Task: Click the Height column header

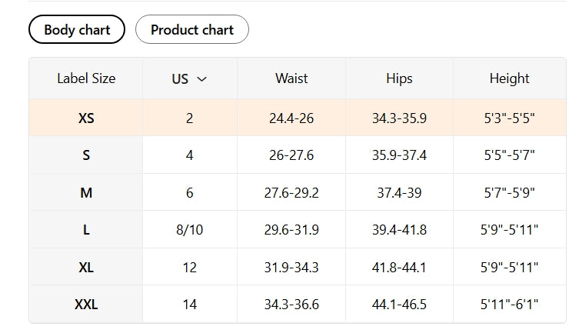Action: click(x=509, y=78)
